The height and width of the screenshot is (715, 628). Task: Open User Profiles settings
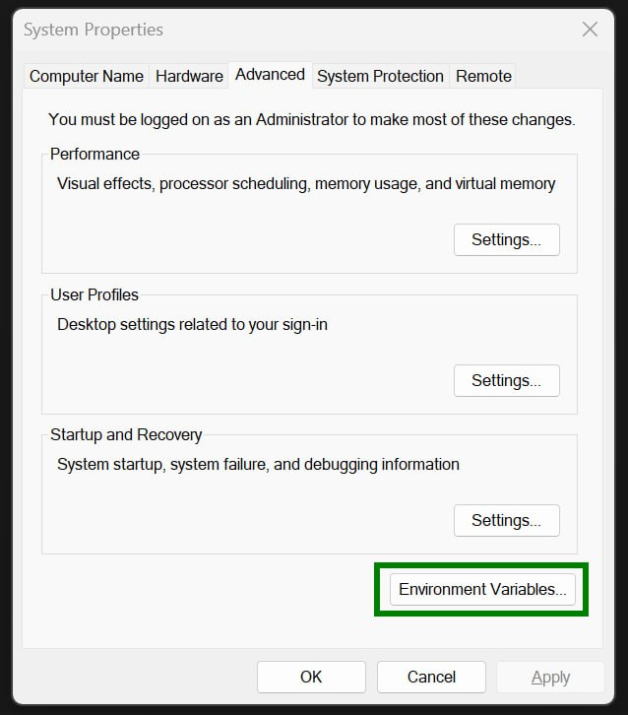click(506, 380)
